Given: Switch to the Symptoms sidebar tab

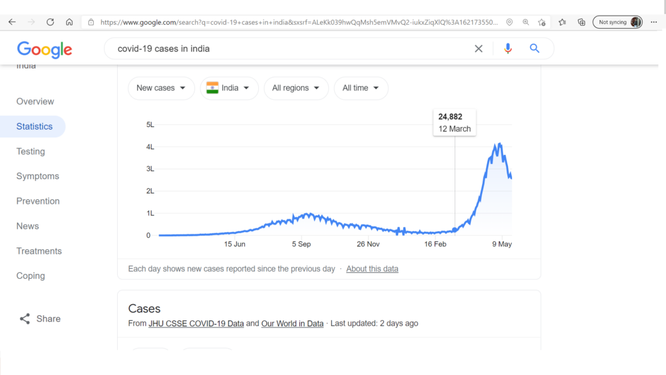Looking at the screenshot, I should click(x=38, y=176).
